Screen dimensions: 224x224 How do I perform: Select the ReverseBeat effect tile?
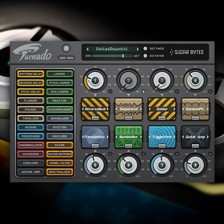pos(95,109)
